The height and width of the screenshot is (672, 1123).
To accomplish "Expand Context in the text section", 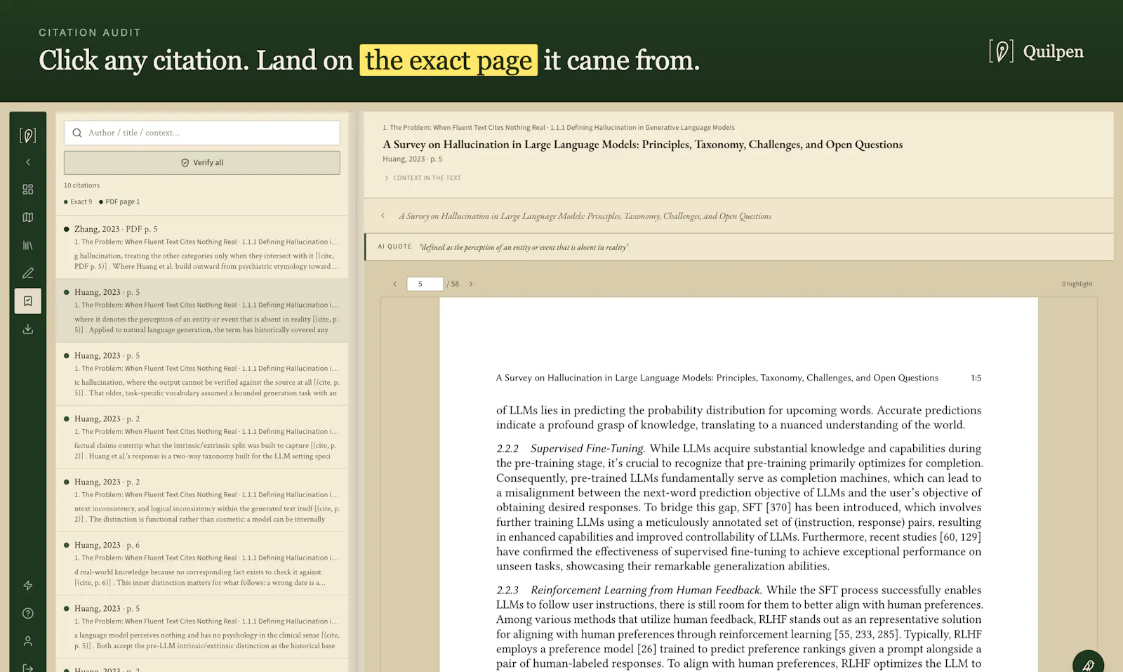I will tap(422, 178).
